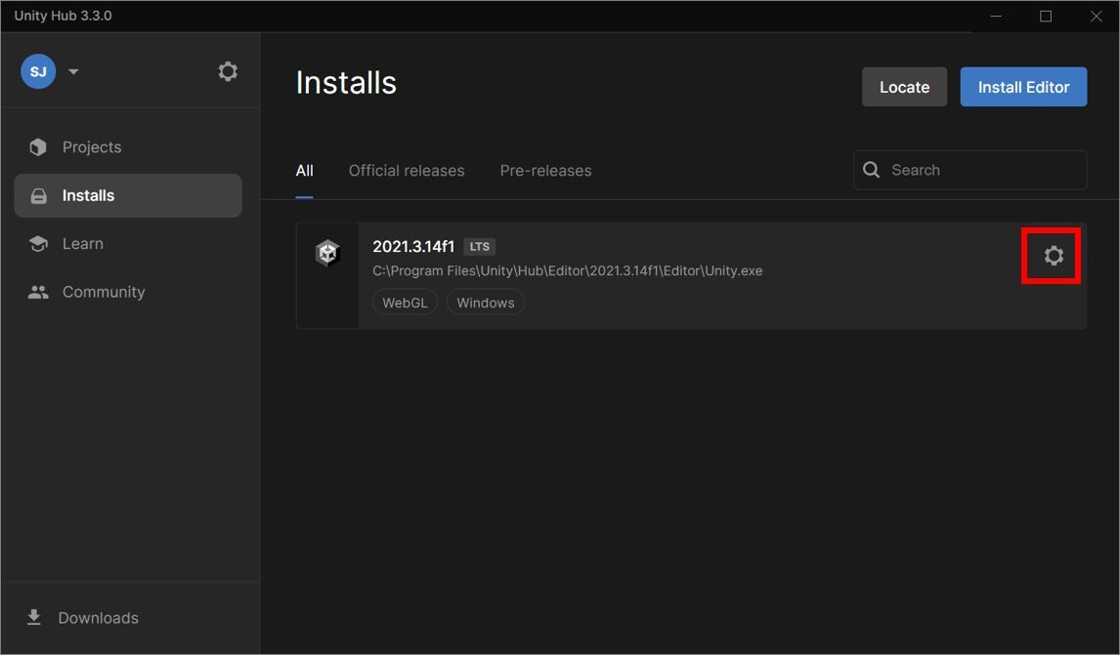1120x655 pixels.
Task: Go to the Projects section
Action: pyautogui.click(x=128, y=147)
